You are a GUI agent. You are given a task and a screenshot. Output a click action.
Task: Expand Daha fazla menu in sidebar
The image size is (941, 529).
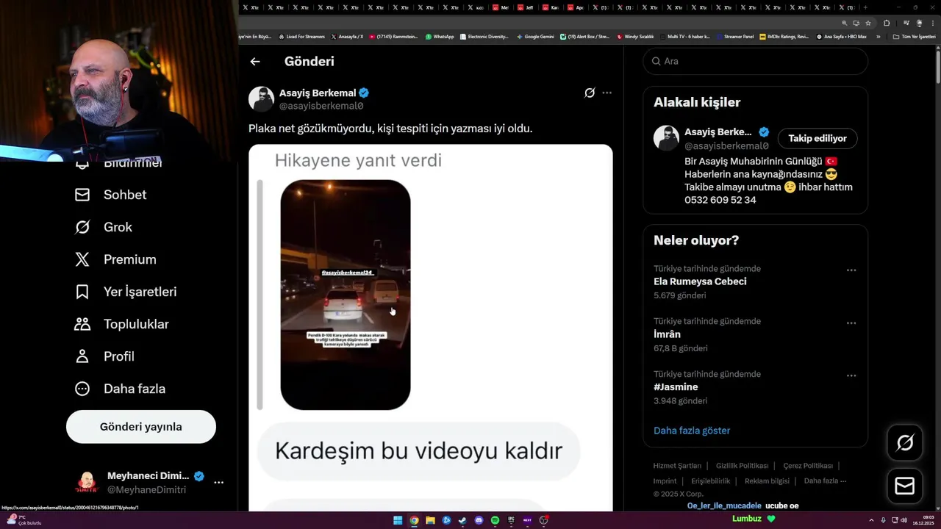click(x=120, y=389)
